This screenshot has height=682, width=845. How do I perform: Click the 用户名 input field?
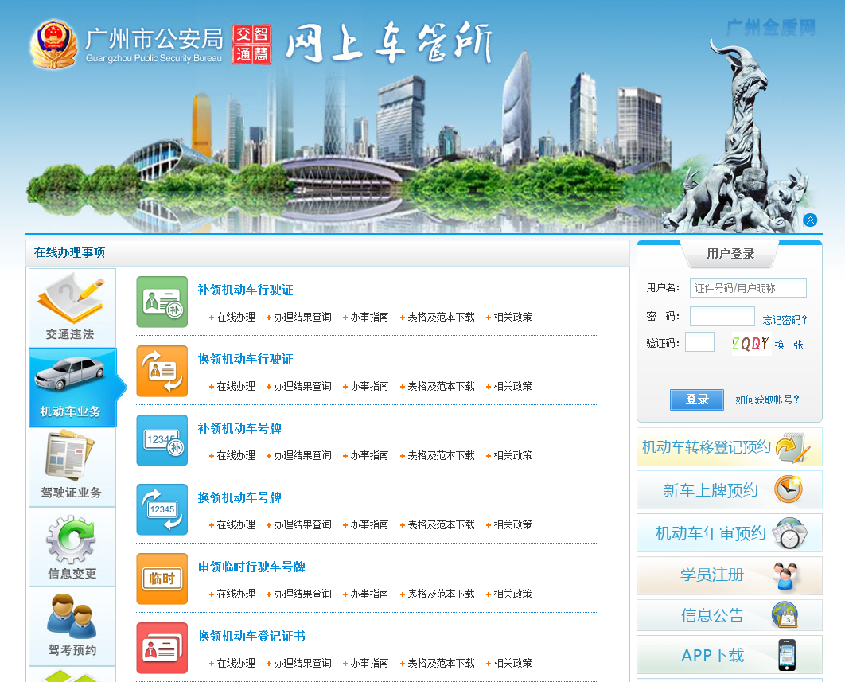tap(747, 288)
